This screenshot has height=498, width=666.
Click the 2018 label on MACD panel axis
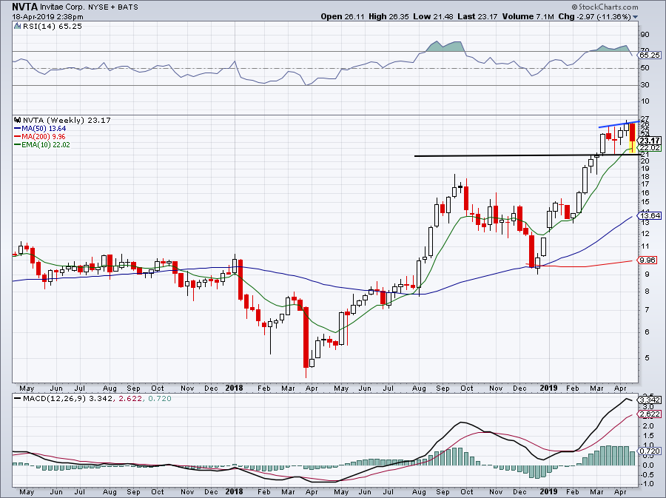(234, 491)
